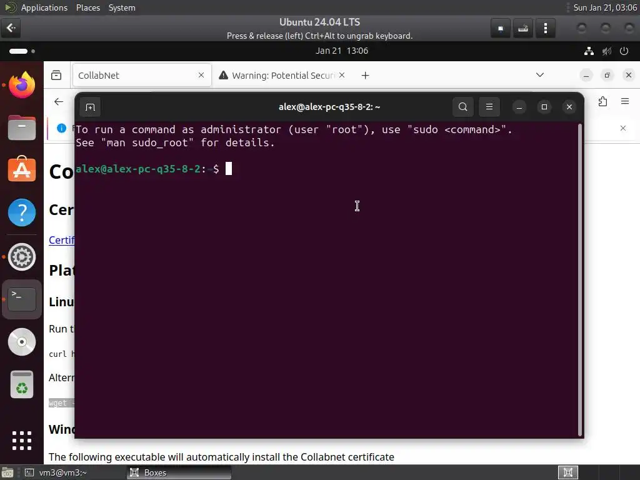Open the guest power menu icon
Viewport: 640px width, 480px height.
[x=624, y=51]
